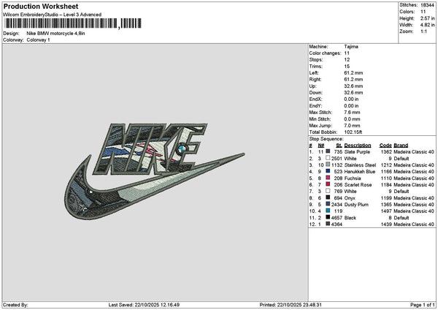Click the Stop Sequence heading
438x310 pixels.
coord(326,139)
